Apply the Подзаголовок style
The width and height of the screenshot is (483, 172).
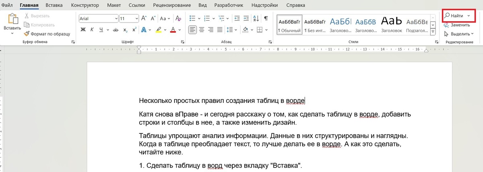[x=417, y=24]
